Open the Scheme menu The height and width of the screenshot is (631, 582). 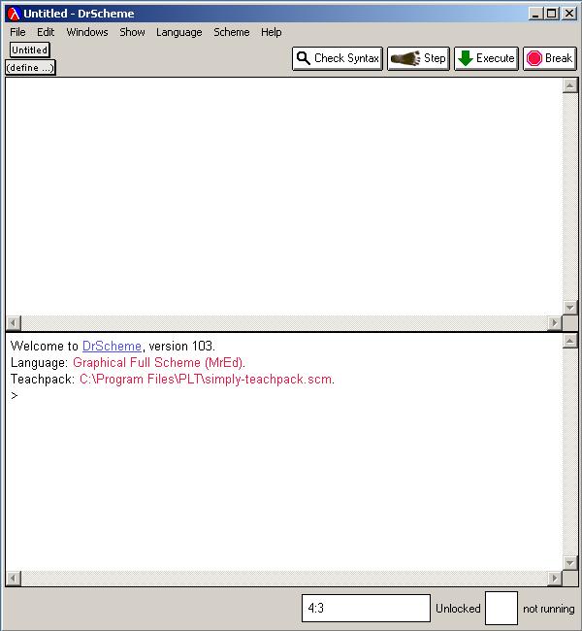coord(231,32)
